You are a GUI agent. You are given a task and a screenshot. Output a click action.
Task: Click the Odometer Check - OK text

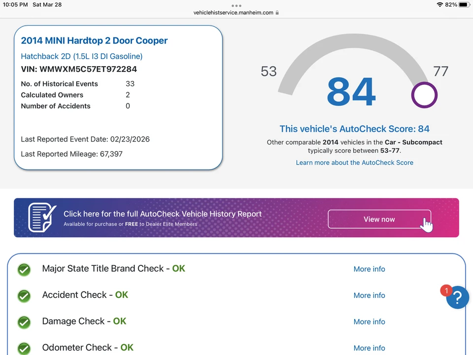coord(88,347)
